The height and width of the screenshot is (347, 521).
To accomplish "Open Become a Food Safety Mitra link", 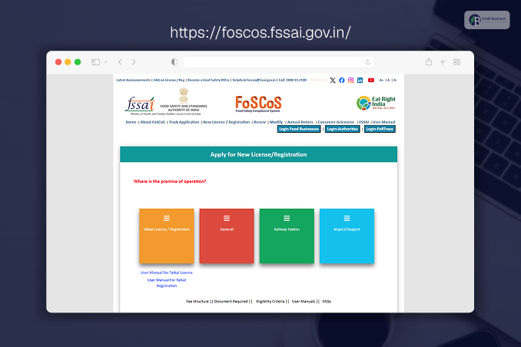I will pyautogui.click(x=208, y=80).
